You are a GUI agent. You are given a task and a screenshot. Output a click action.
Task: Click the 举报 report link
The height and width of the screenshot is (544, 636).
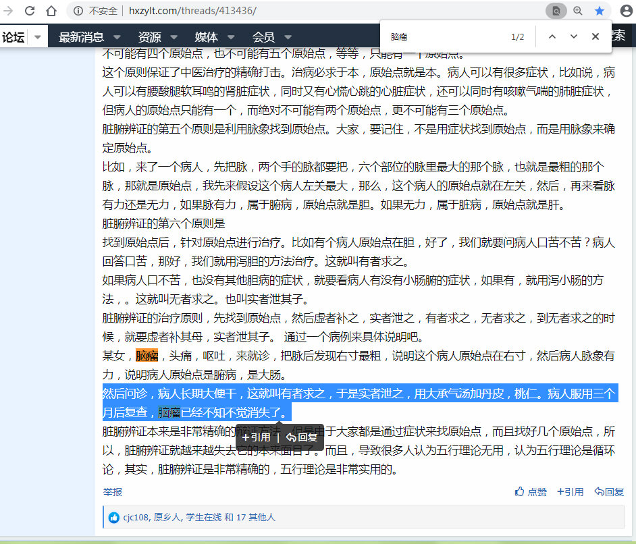113,492
